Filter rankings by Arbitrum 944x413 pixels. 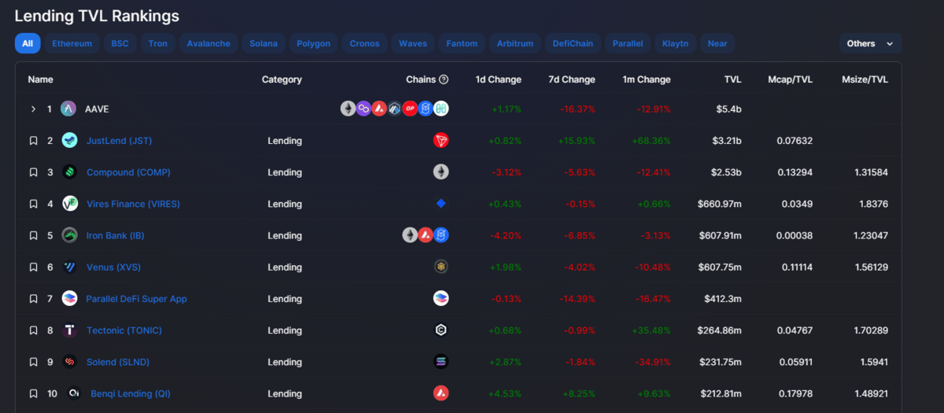(x=514, y=43)
